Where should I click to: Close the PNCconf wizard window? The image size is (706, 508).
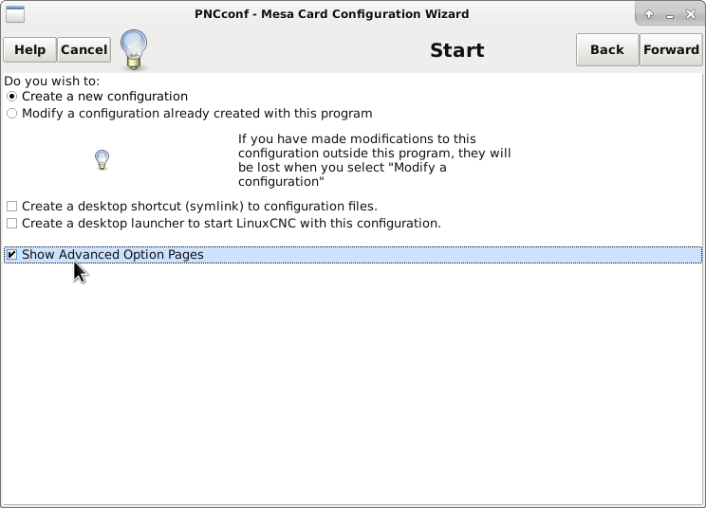(x=690, y=14)
